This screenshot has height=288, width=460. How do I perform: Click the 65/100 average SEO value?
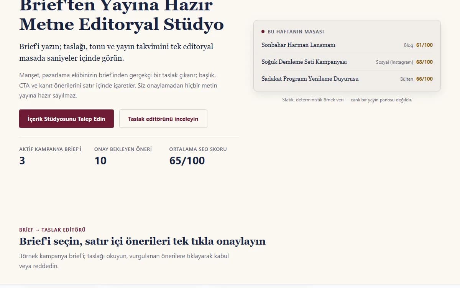point(187,161)
